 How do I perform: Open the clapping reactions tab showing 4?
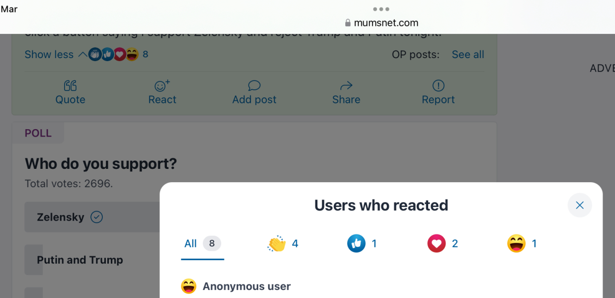pos(282,243)
